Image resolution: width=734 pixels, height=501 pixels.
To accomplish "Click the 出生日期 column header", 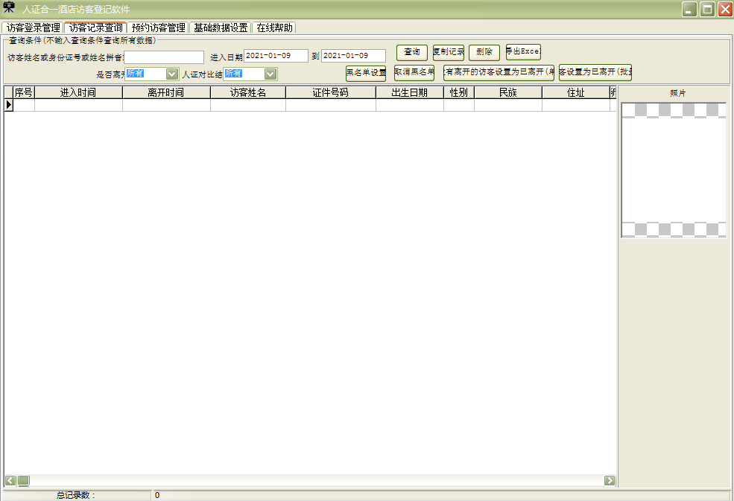I will click(x=410, y=92).
